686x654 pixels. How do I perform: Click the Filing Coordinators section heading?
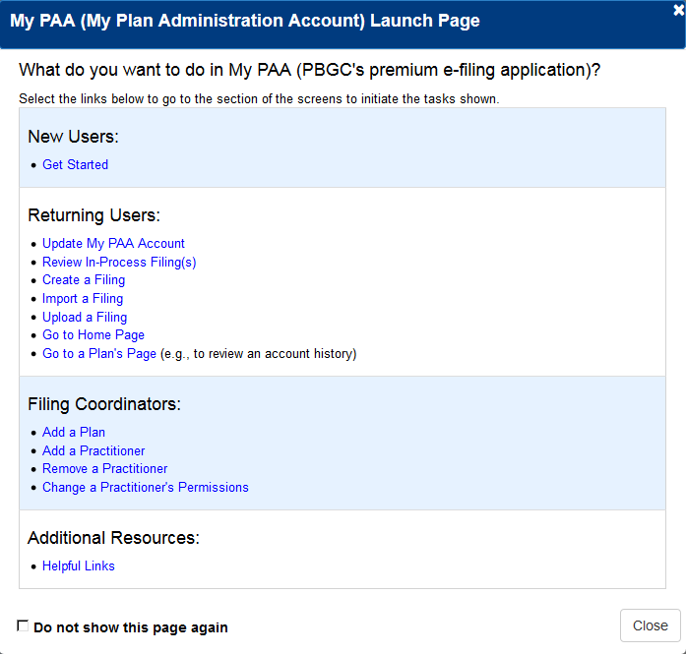click(104, 404)
